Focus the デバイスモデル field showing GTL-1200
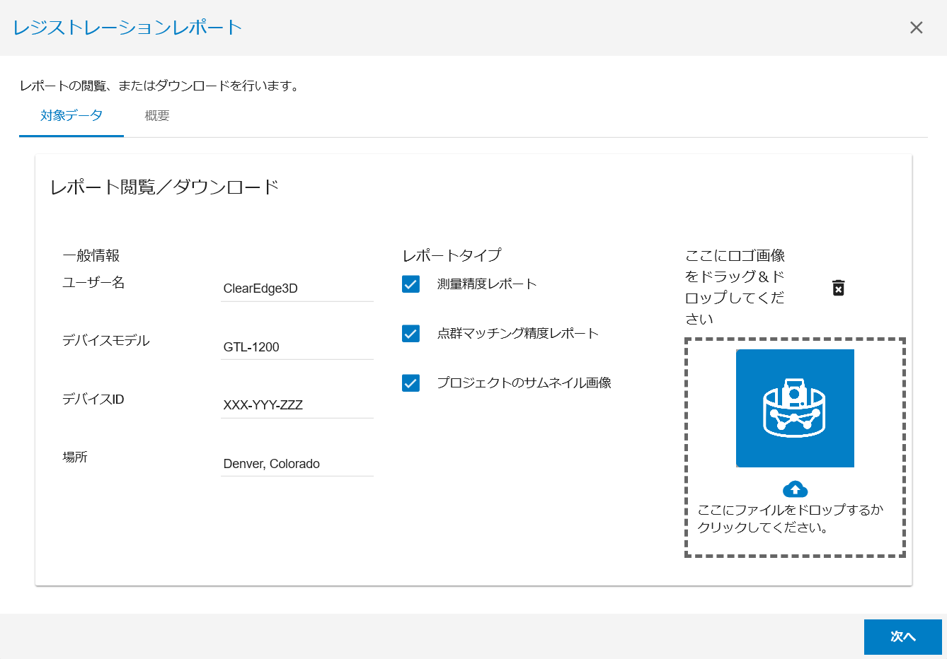The width and height of the screenshot is (947, 659). [x=297, y=347]
